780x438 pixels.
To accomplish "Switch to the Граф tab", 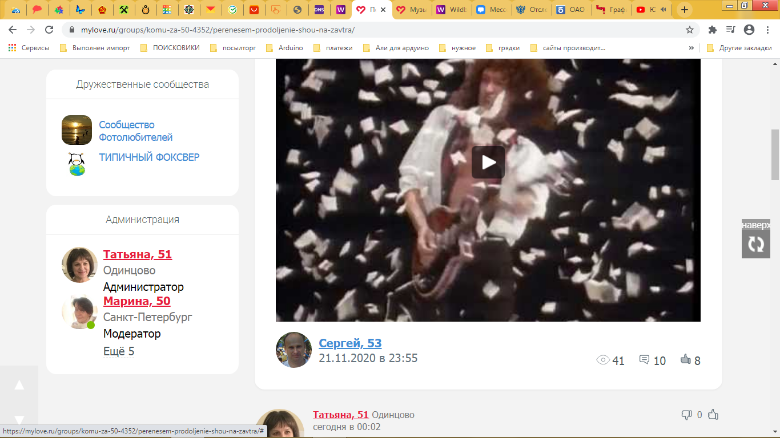I will [x=611, y=10].
